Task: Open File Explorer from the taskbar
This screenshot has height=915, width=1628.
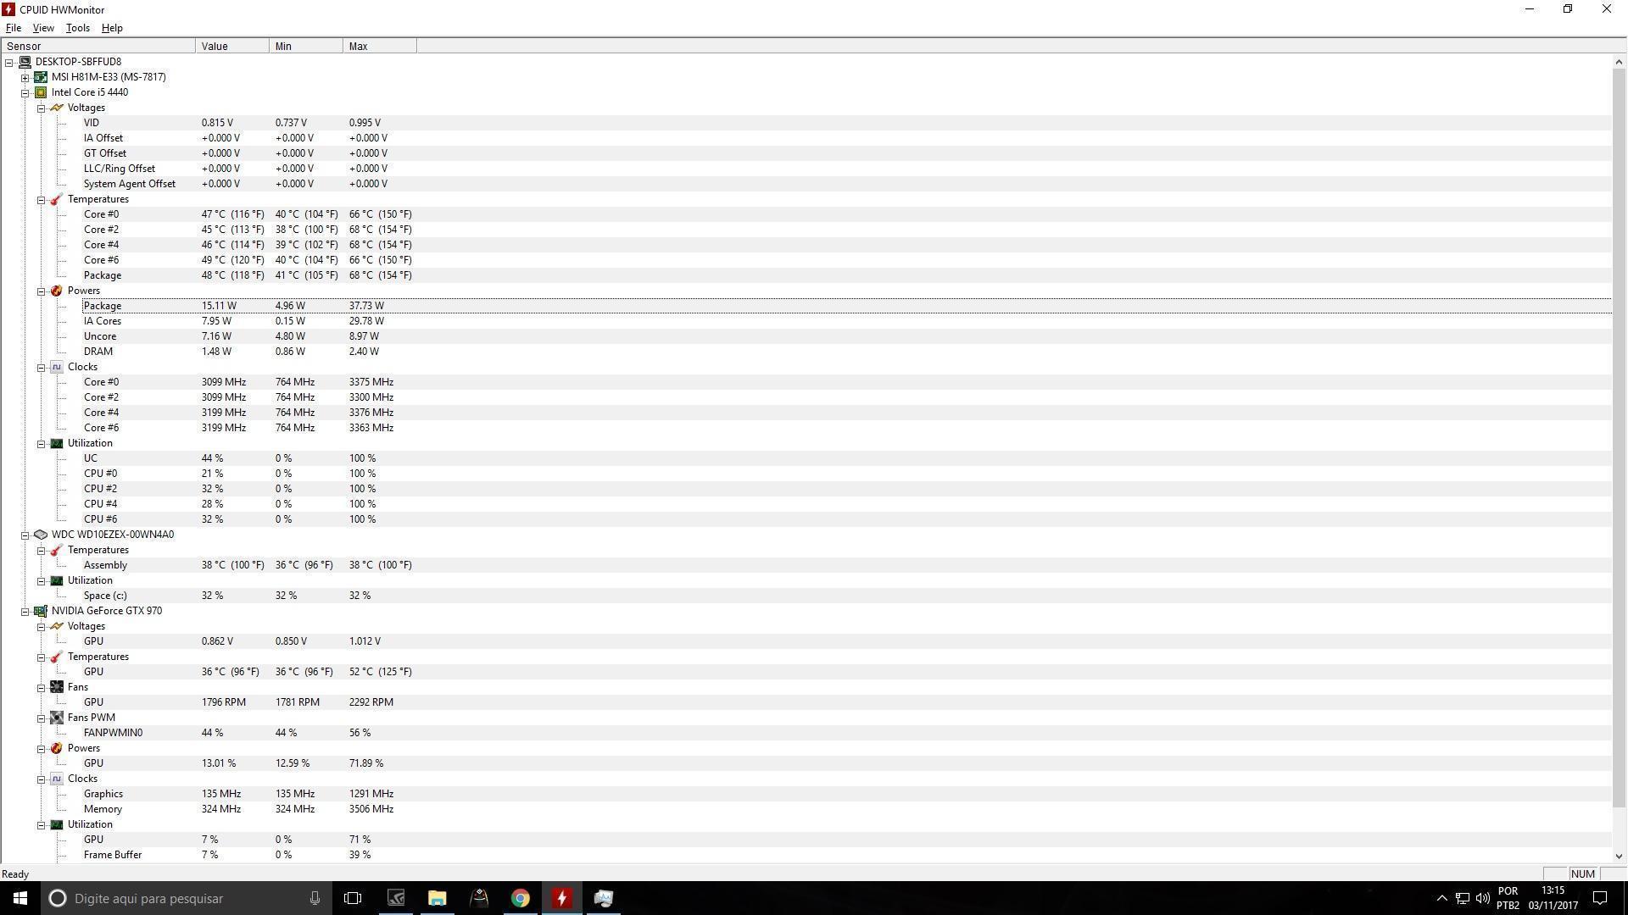Action: click(x=437, y=898)
